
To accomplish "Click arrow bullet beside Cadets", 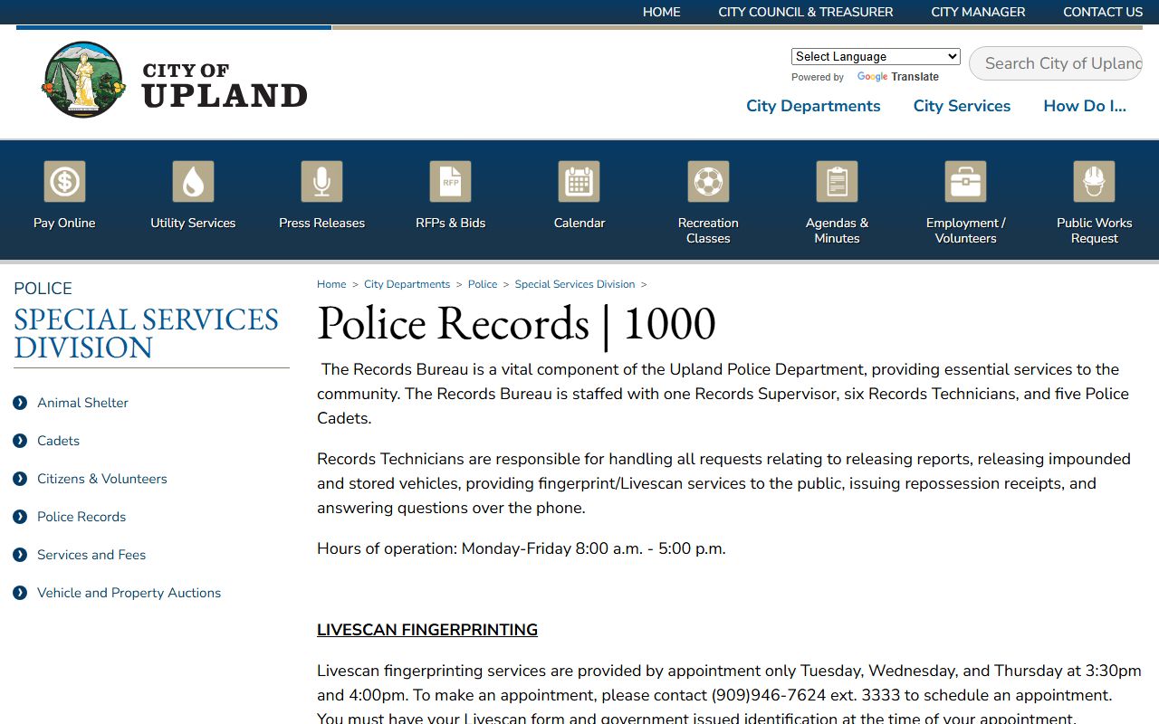I will 20,441.
